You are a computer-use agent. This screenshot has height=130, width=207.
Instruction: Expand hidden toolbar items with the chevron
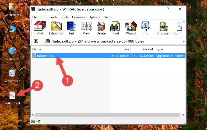point(184,22)
